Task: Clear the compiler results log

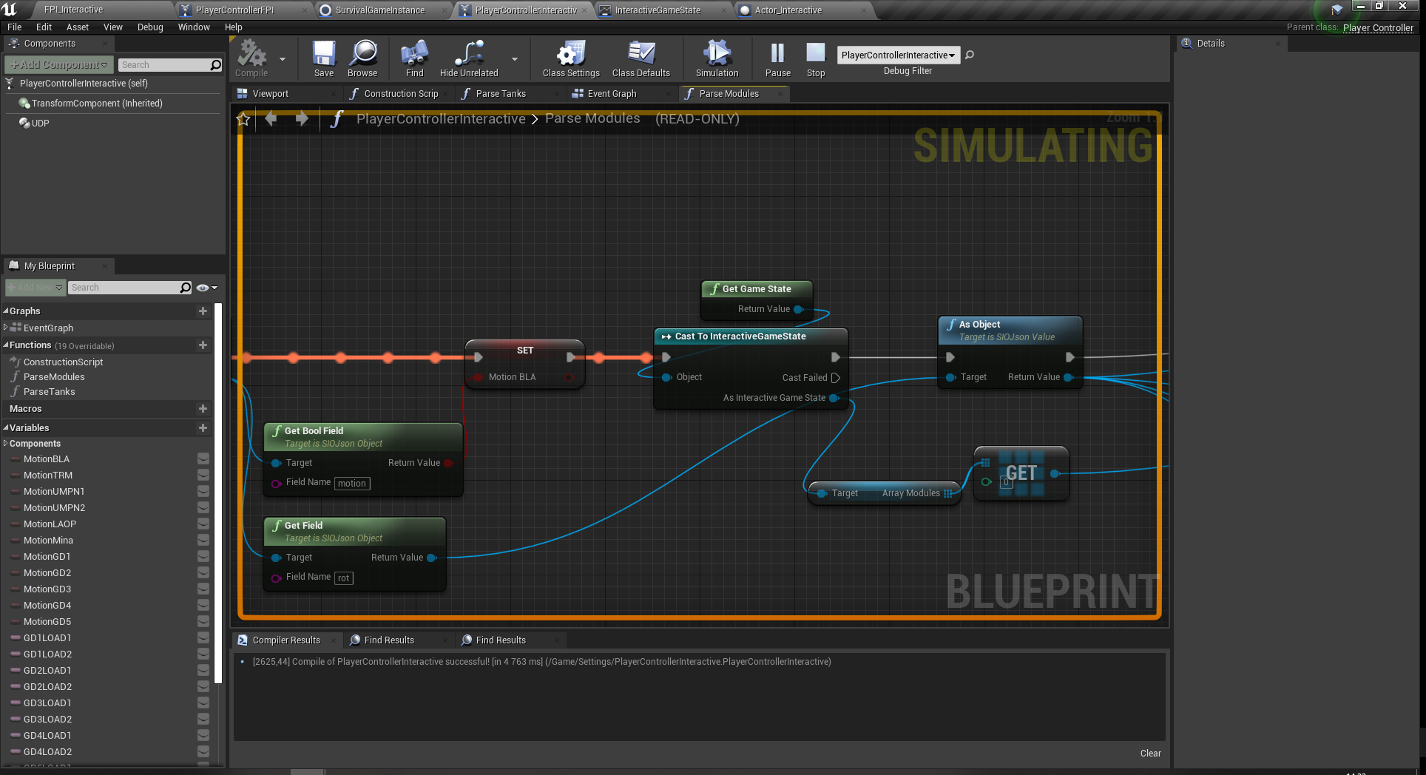Action: (1150, 754)
